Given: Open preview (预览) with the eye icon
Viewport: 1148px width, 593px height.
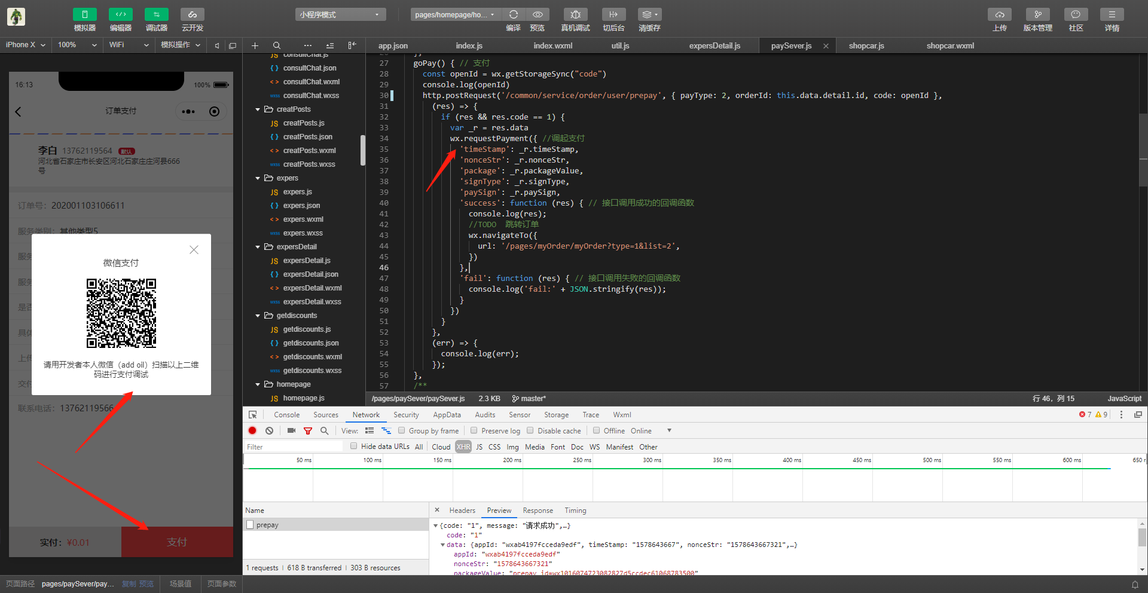Looking at the screenshot, I should [538, 15].
